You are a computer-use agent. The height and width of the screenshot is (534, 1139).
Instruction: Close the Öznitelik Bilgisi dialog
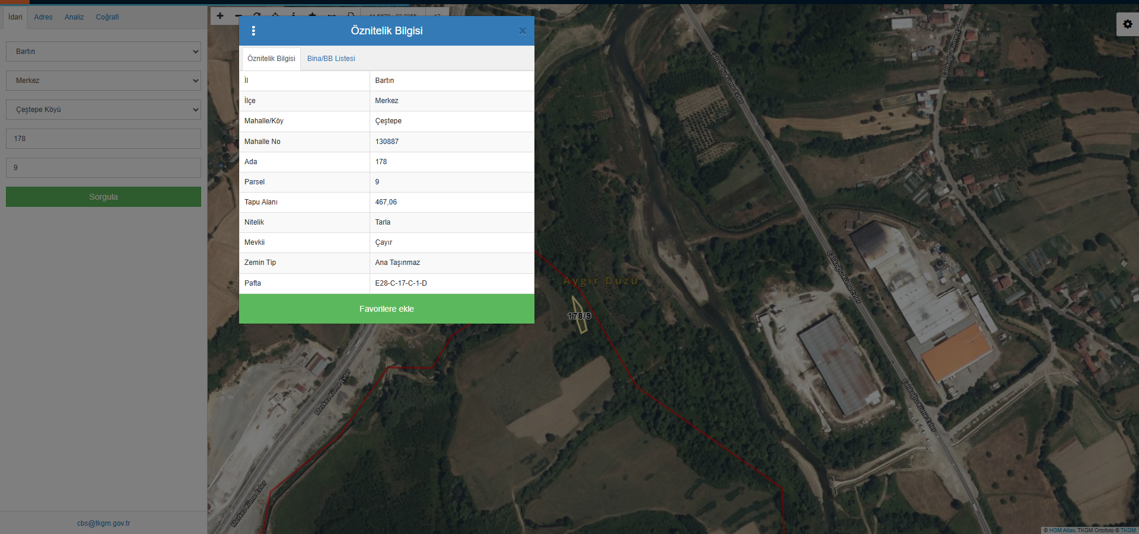click(x=522, y=31)
